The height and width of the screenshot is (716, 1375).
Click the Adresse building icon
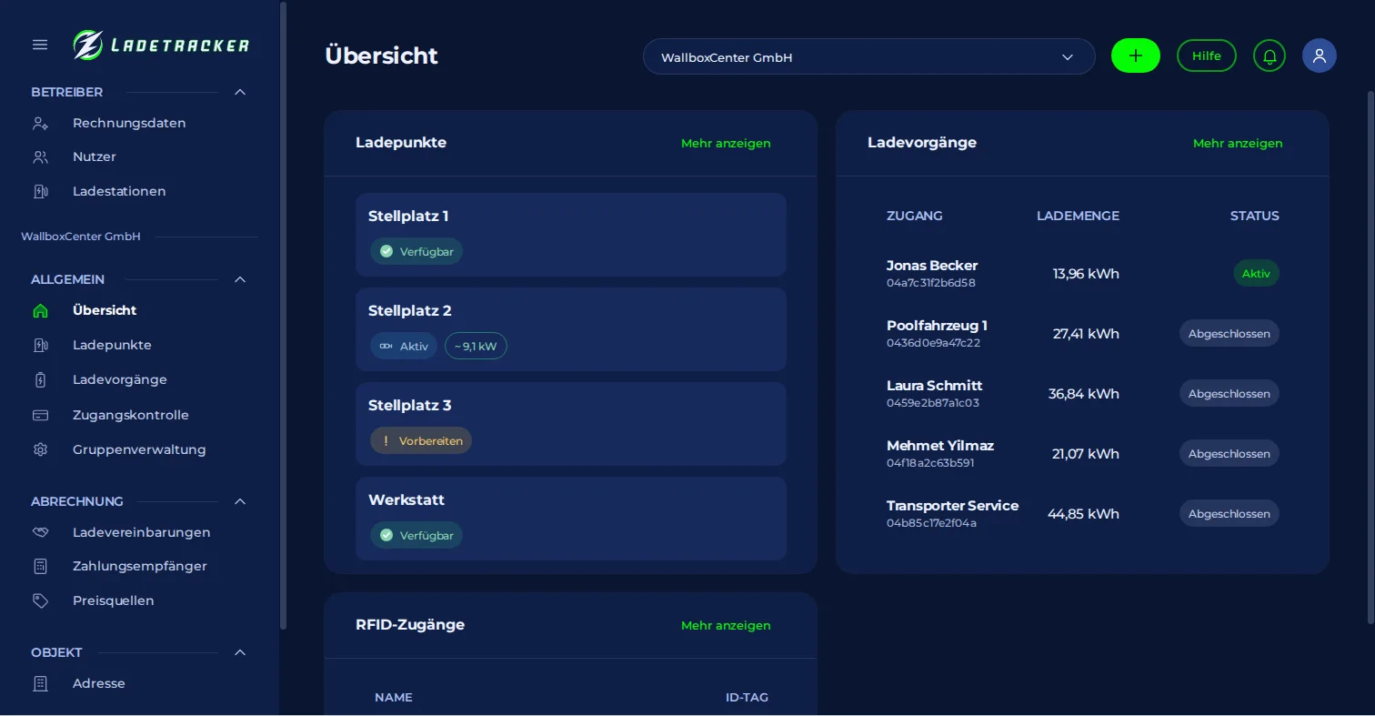coord(40,683)
